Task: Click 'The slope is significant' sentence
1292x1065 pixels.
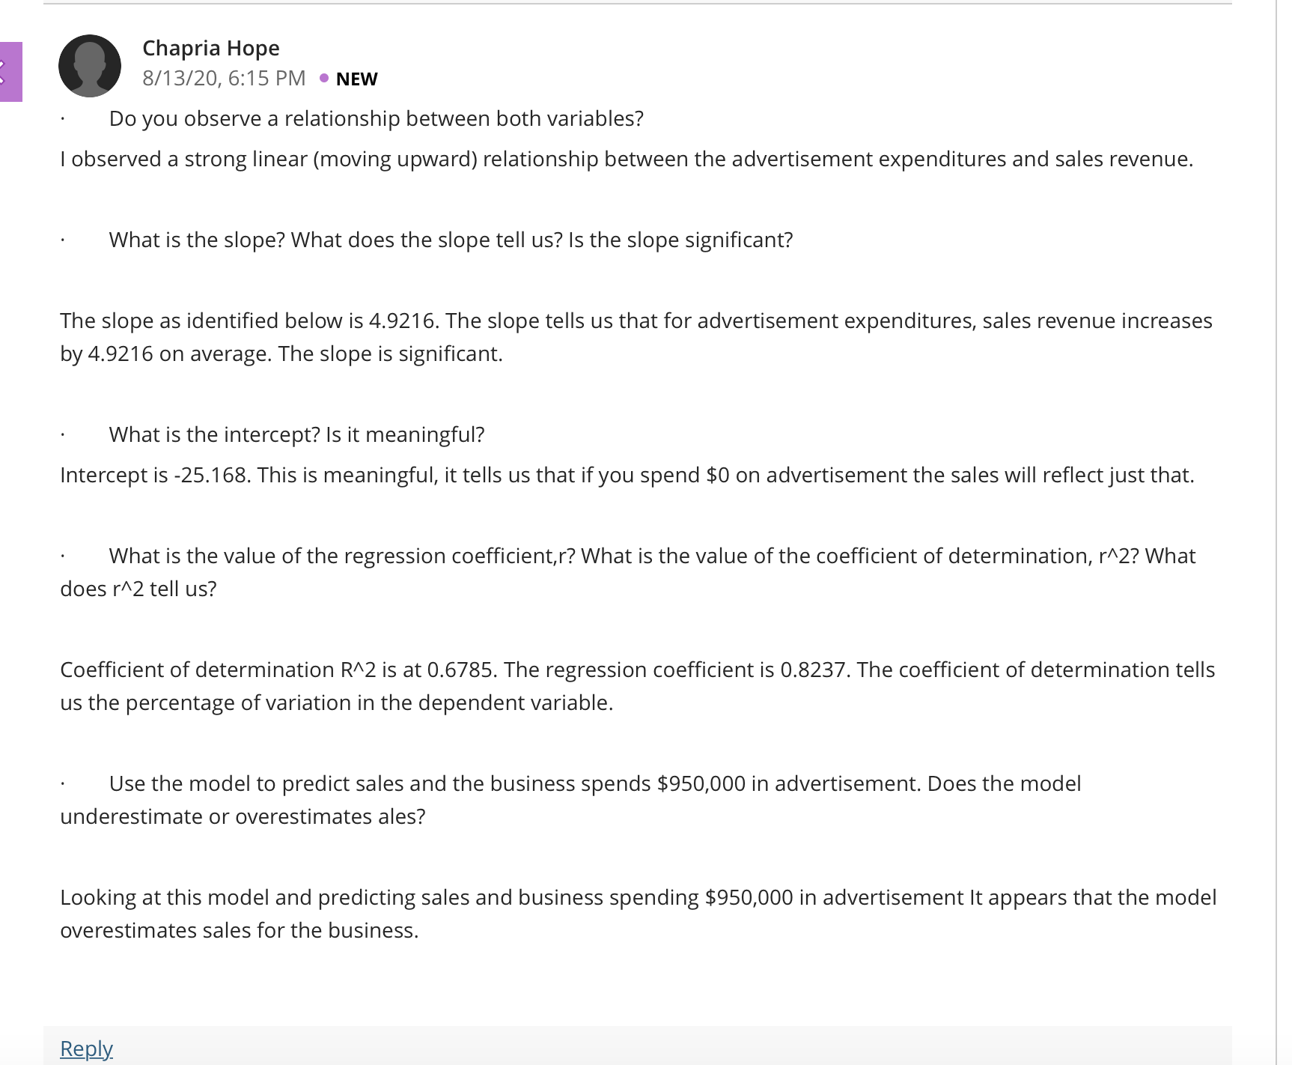Action: (x=390, y=354)
